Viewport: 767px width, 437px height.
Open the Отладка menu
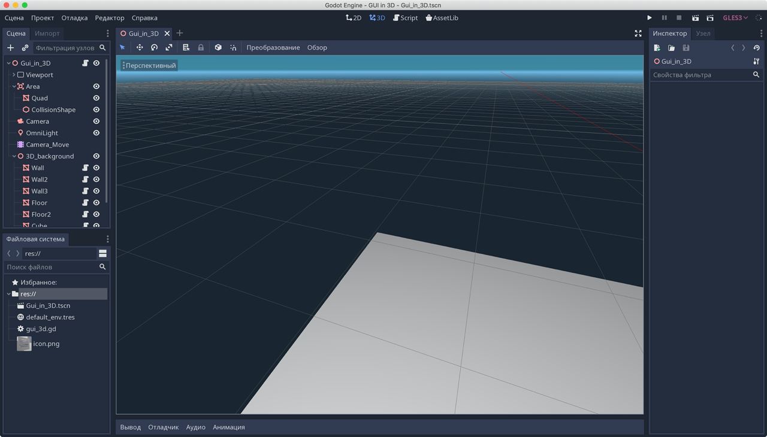74,18
